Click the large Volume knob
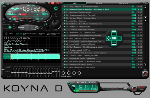The width and height of the screenshot is (150, 98). click(56, 24)
